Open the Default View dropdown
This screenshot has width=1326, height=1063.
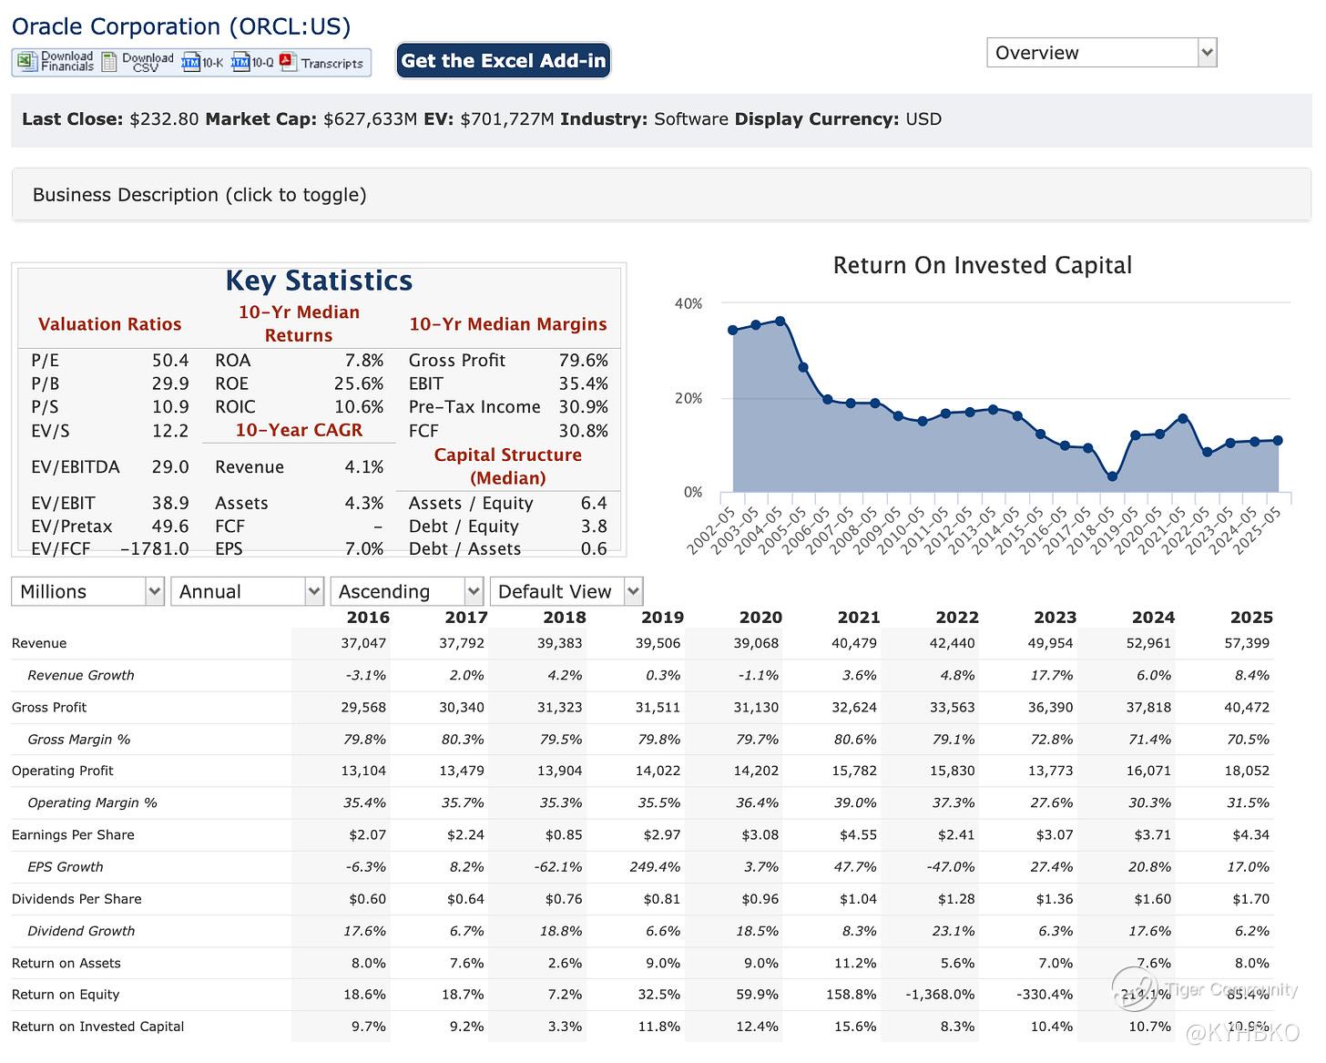566,591
